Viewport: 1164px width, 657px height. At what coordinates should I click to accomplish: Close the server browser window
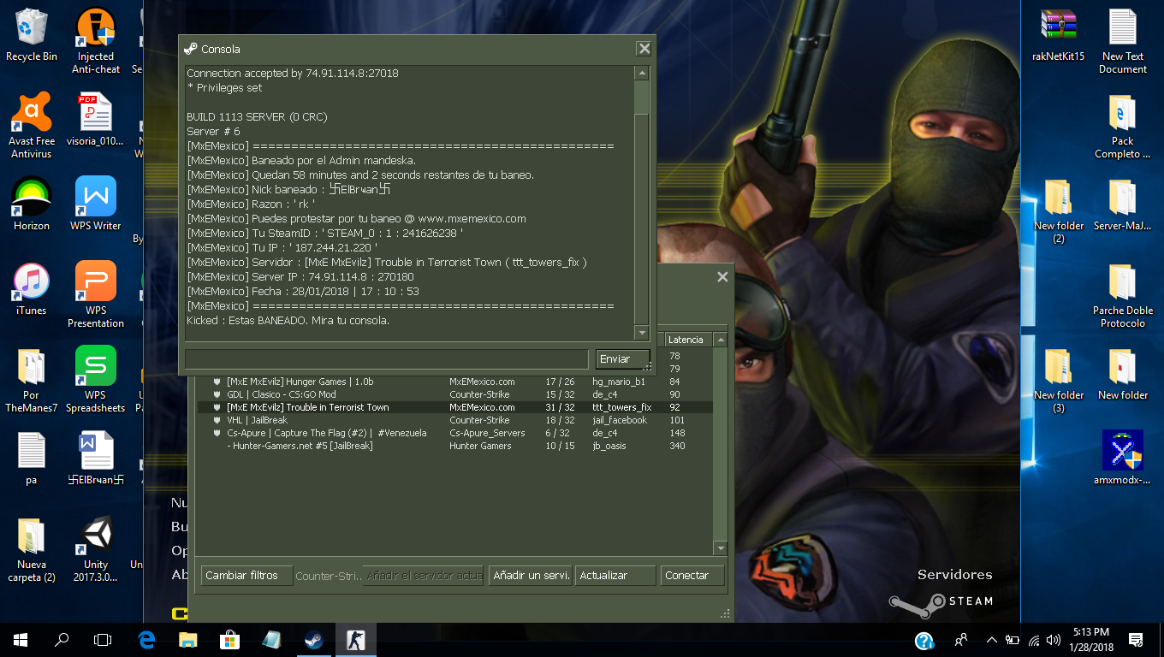tap(722, 277)
